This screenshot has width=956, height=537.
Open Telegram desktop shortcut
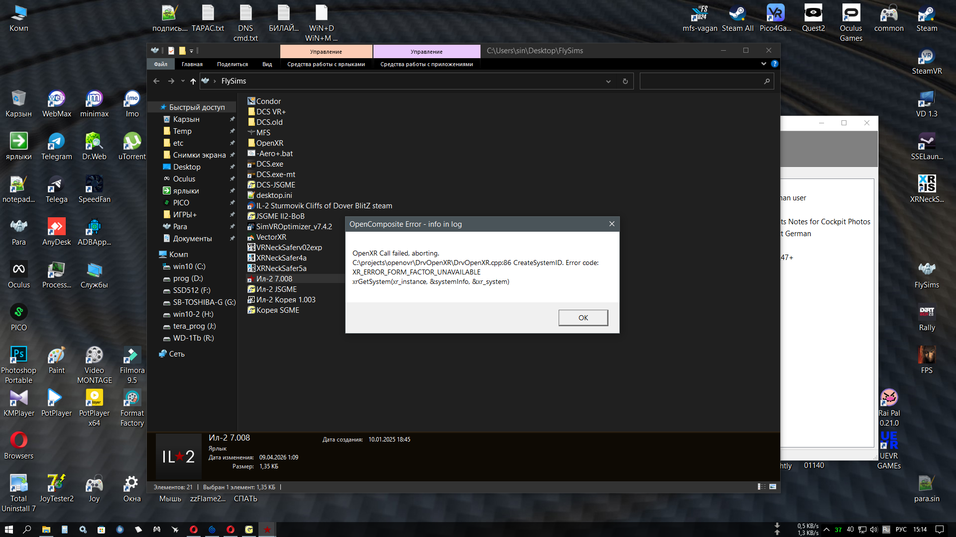click(x=56, y=147)
